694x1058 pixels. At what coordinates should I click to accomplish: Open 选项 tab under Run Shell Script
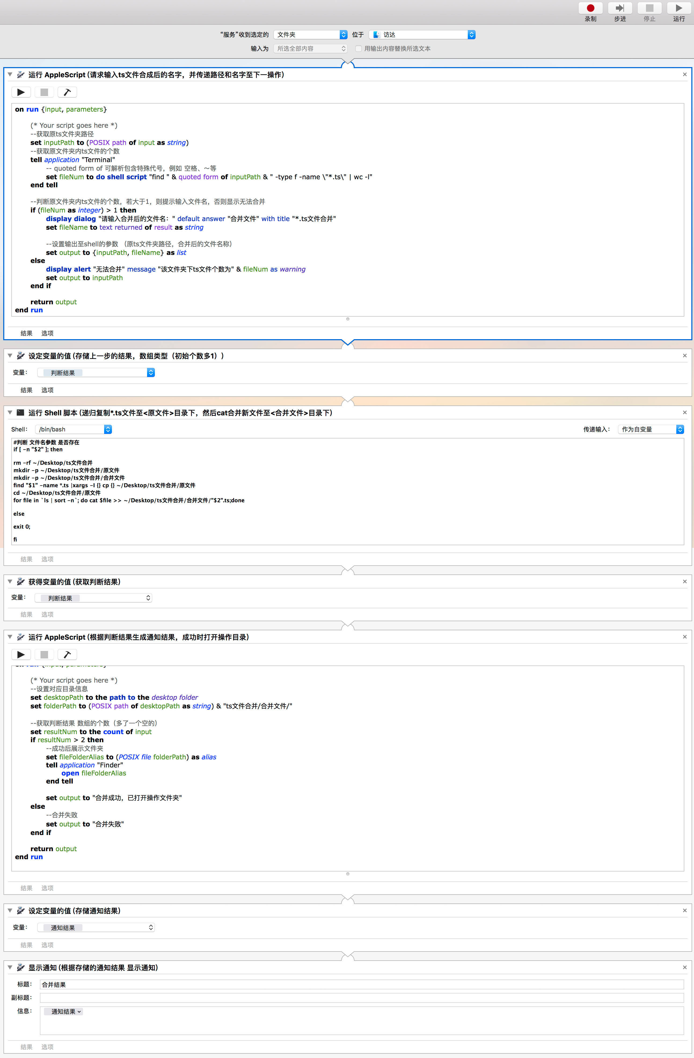coord(47,559)
